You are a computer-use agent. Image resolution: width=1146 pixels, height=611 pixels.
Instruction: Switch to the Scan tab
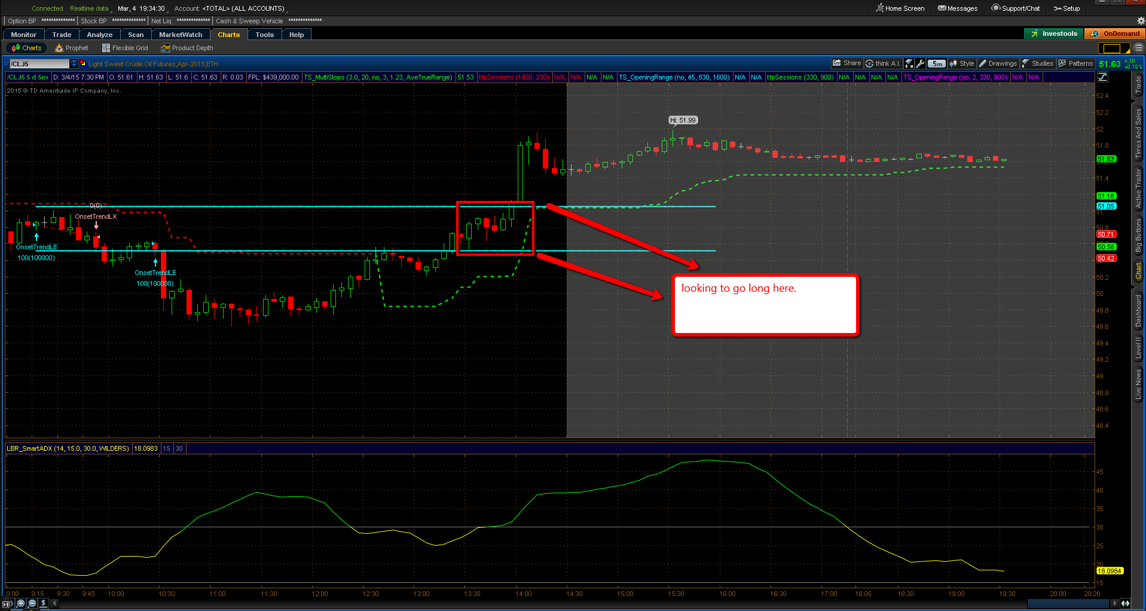[x=136, y=35]
